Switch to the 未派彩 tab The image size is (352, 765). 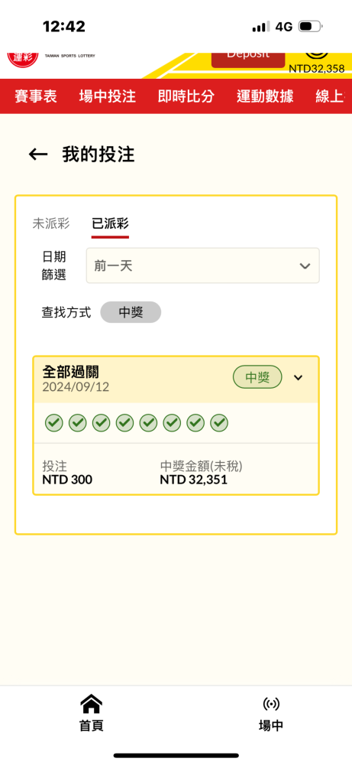pyautogui.click(x=51, y=224)
